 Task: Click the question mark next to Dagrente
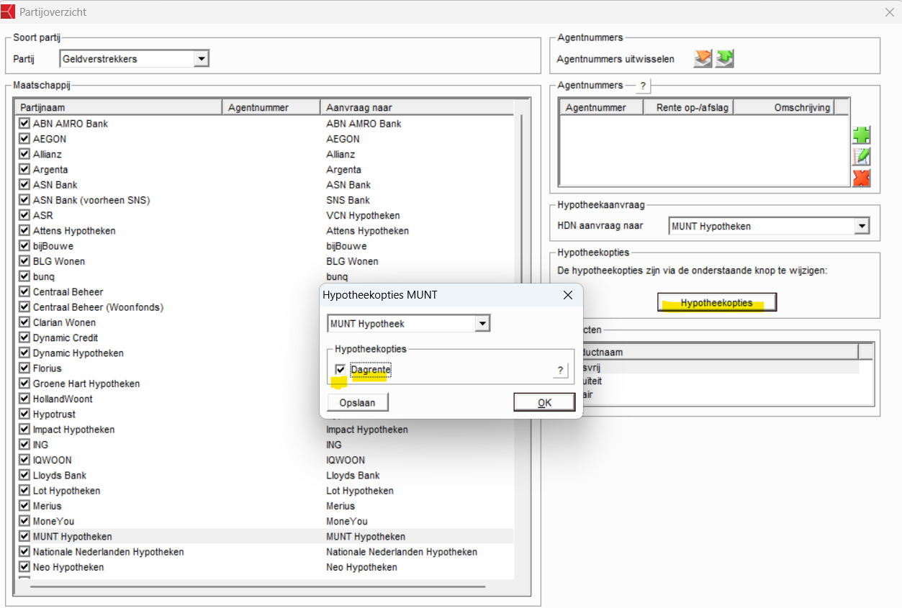pyautogui.click(x=559, y=371)
